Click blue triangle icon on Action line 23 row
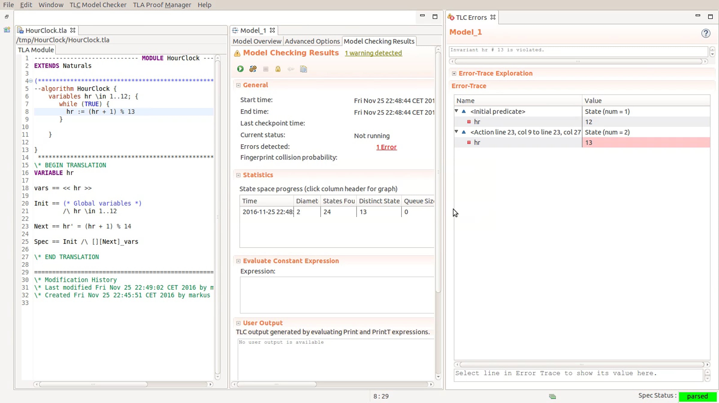This screenshot has height=403, width=719. (x=464, y=132)
